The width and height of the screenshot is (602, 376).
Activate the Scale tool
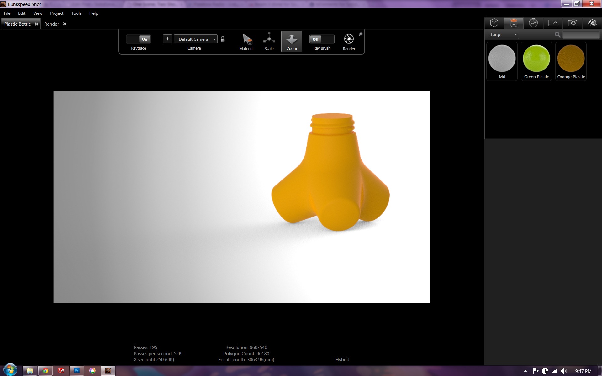[269, 41]
